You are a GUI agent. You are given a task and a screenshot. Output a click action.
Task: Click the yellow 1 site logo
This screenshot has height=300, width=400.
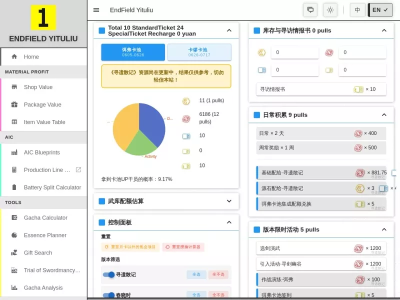click(x=43, y=17)
